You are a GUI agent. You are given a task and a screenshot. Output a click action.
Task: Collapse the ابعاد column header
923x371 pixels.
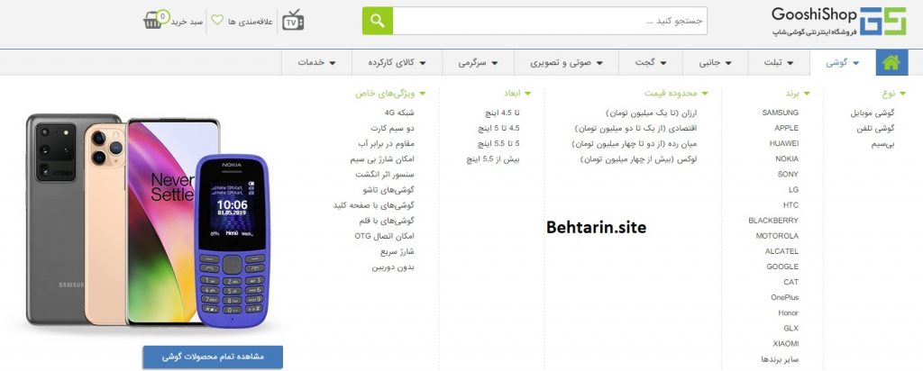tap(516, 94)
